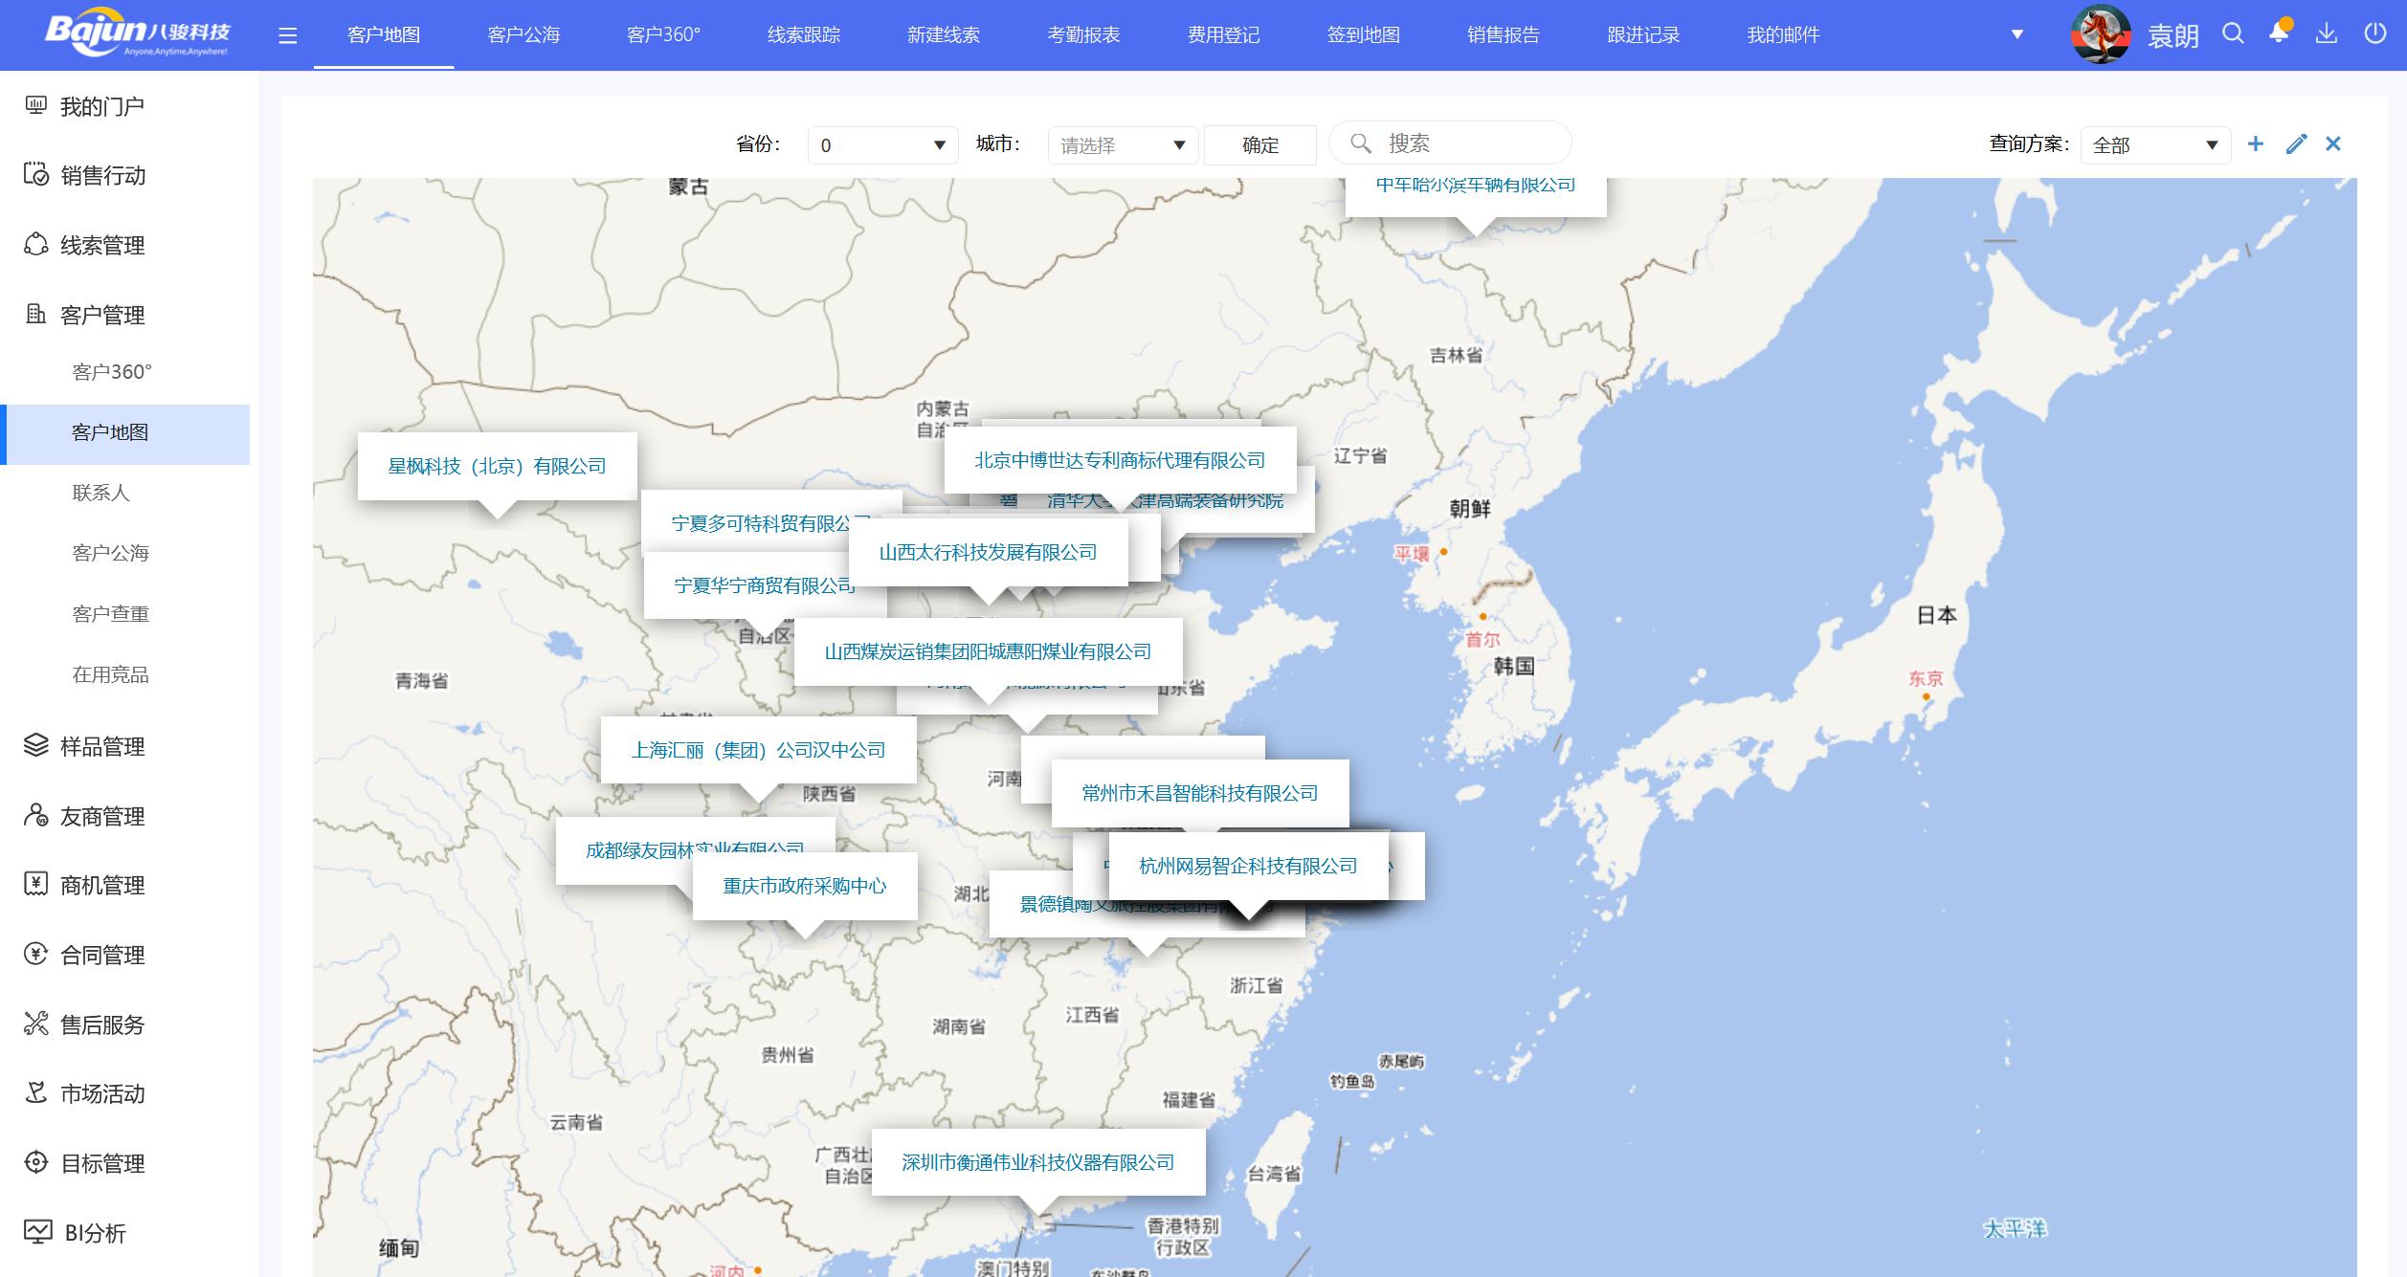Open the 城市 city dropdown
Viewport: 2407px width, 1277px height.
tap(1123, 145)
